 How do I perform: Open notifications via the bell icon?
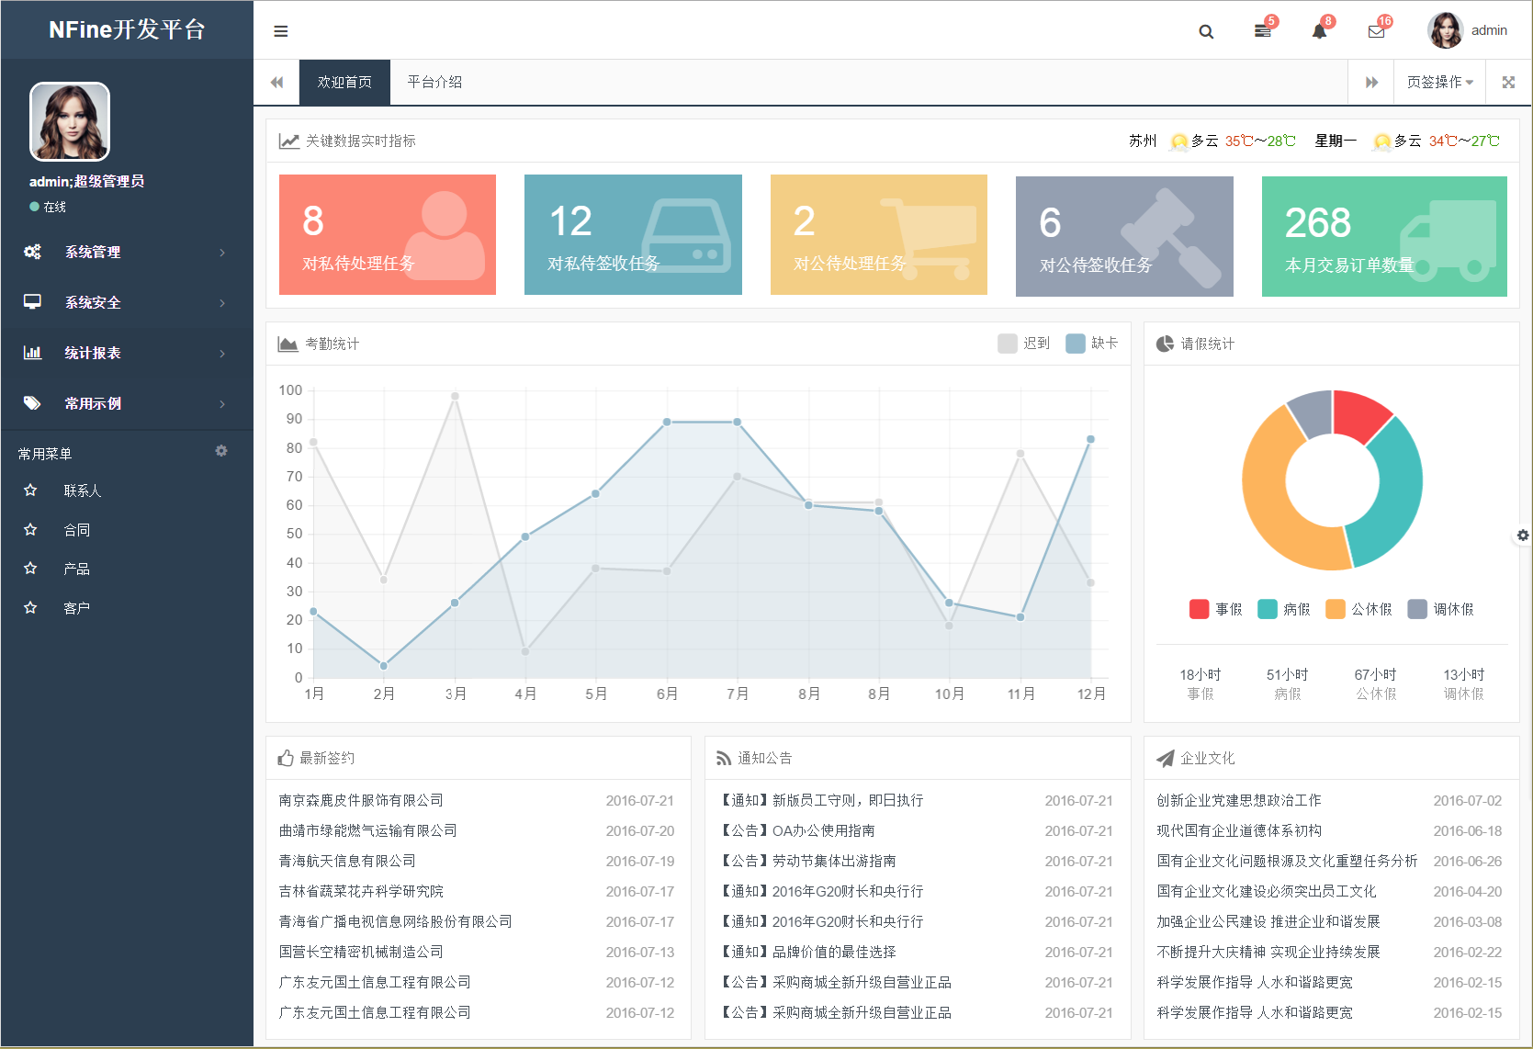tap(1319, 31)
